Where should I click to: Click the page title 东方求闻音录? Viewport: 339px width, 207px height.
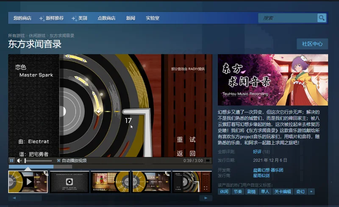pos(35,44)
